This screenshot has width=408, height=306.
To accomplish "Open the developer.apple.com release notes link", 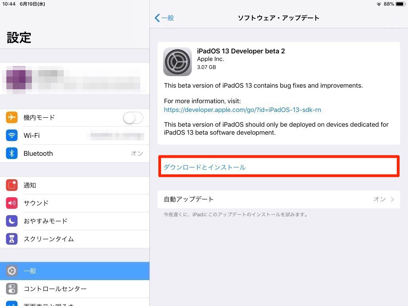I will [242, 110].
